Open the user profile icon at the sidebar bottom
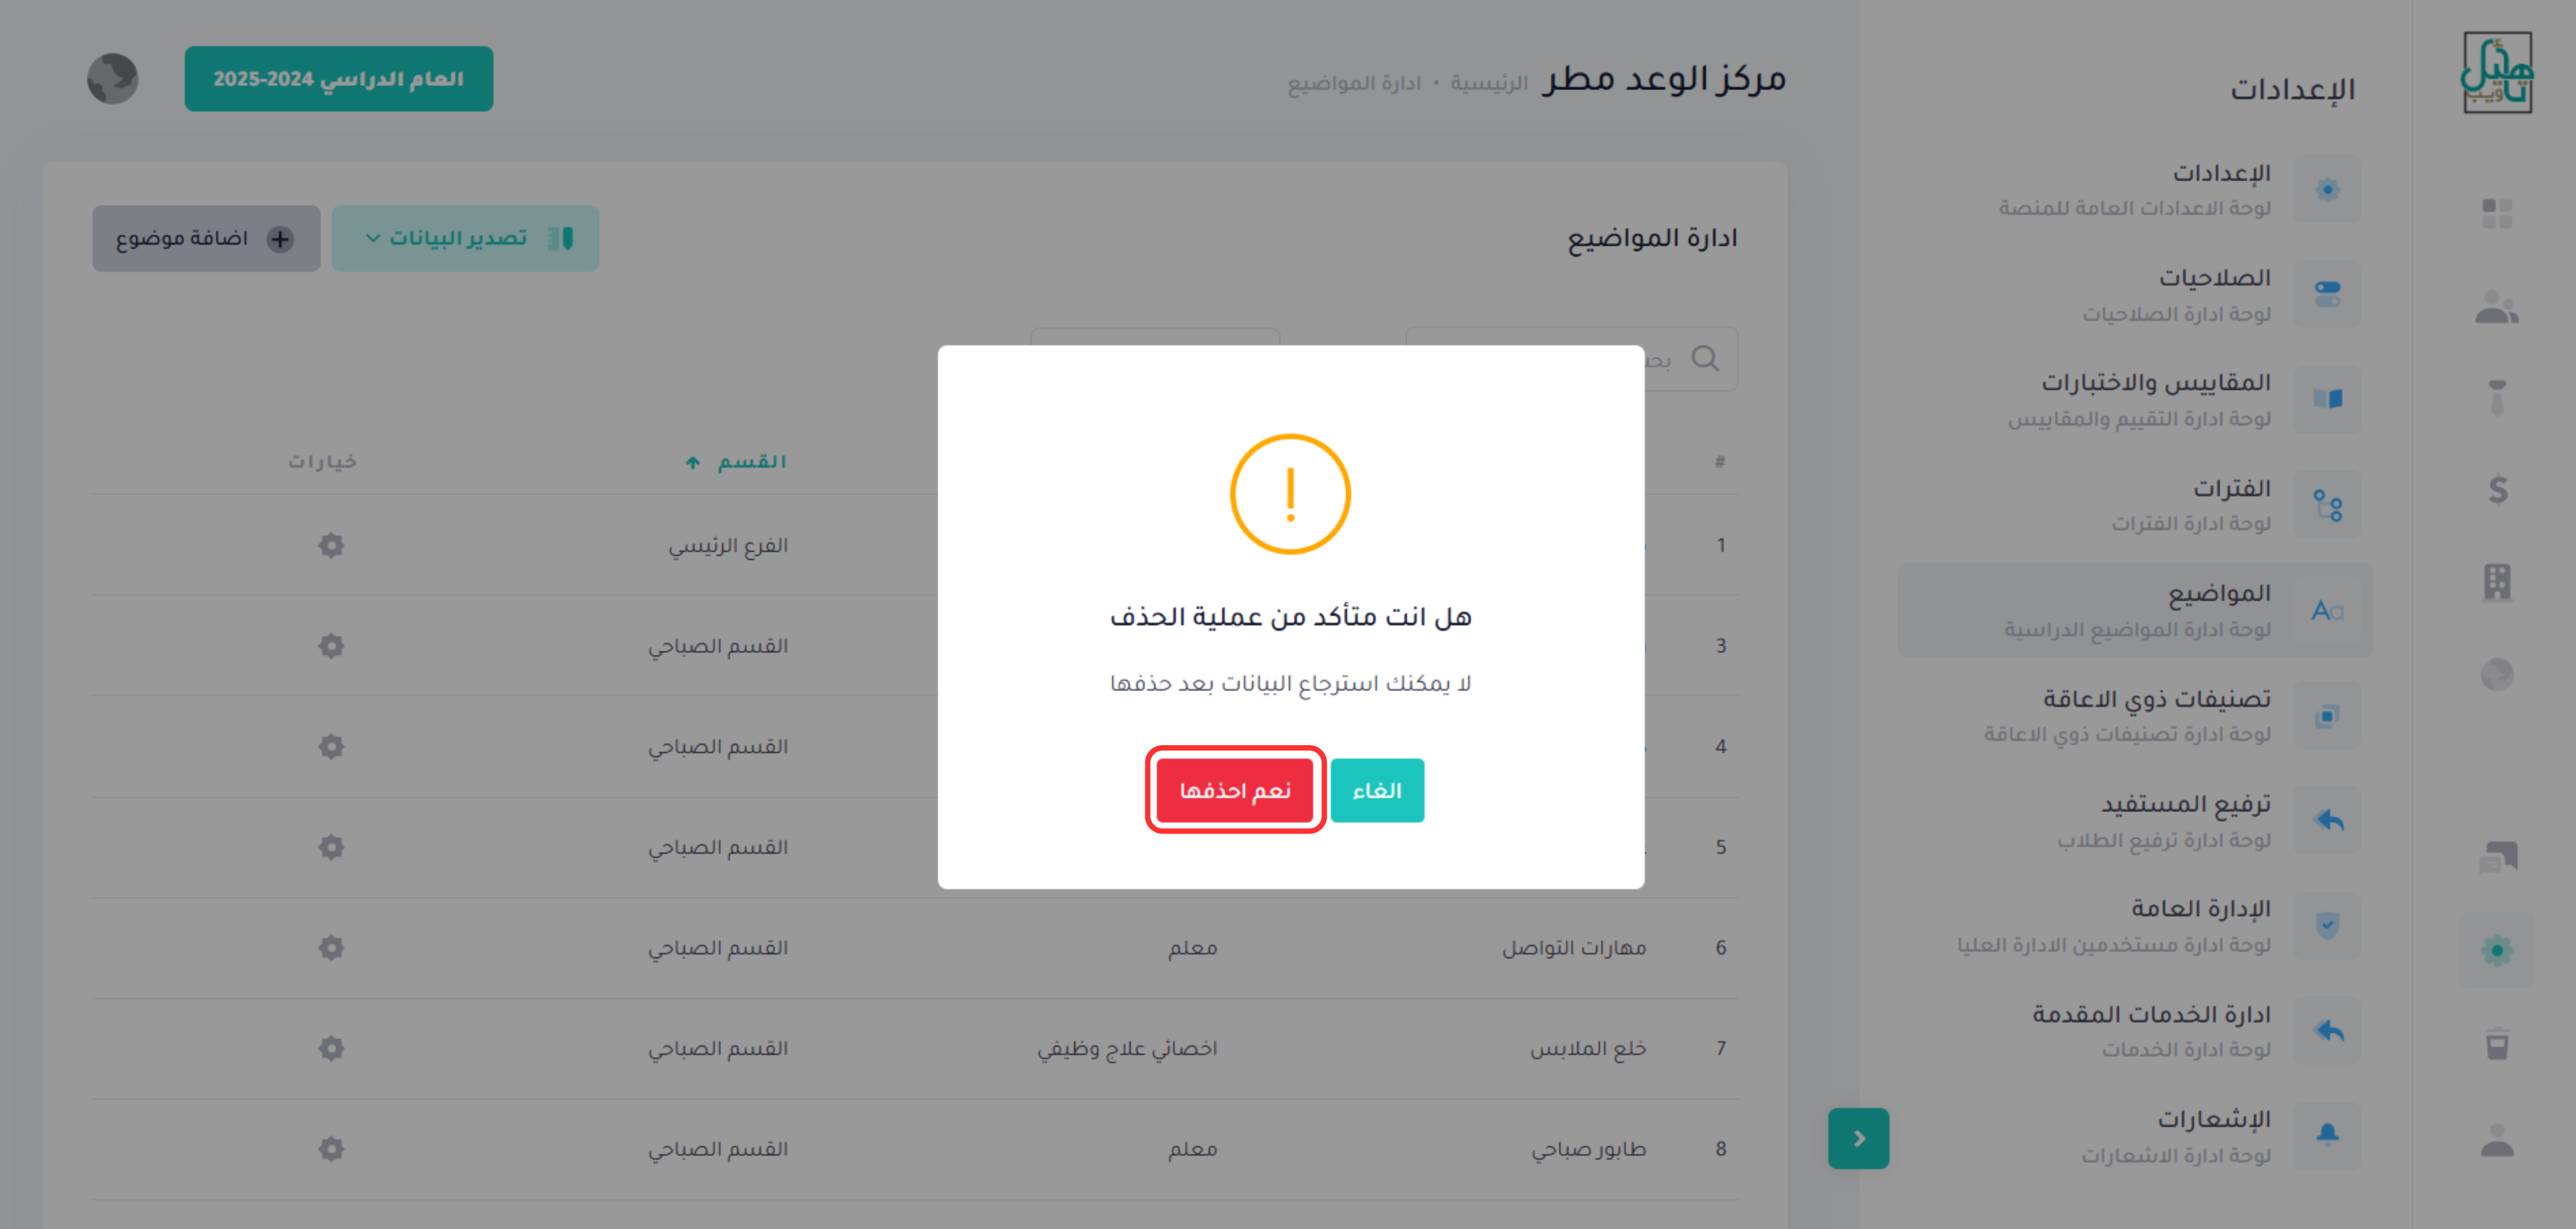2576x1229 pixels. pos(2497,1139)
